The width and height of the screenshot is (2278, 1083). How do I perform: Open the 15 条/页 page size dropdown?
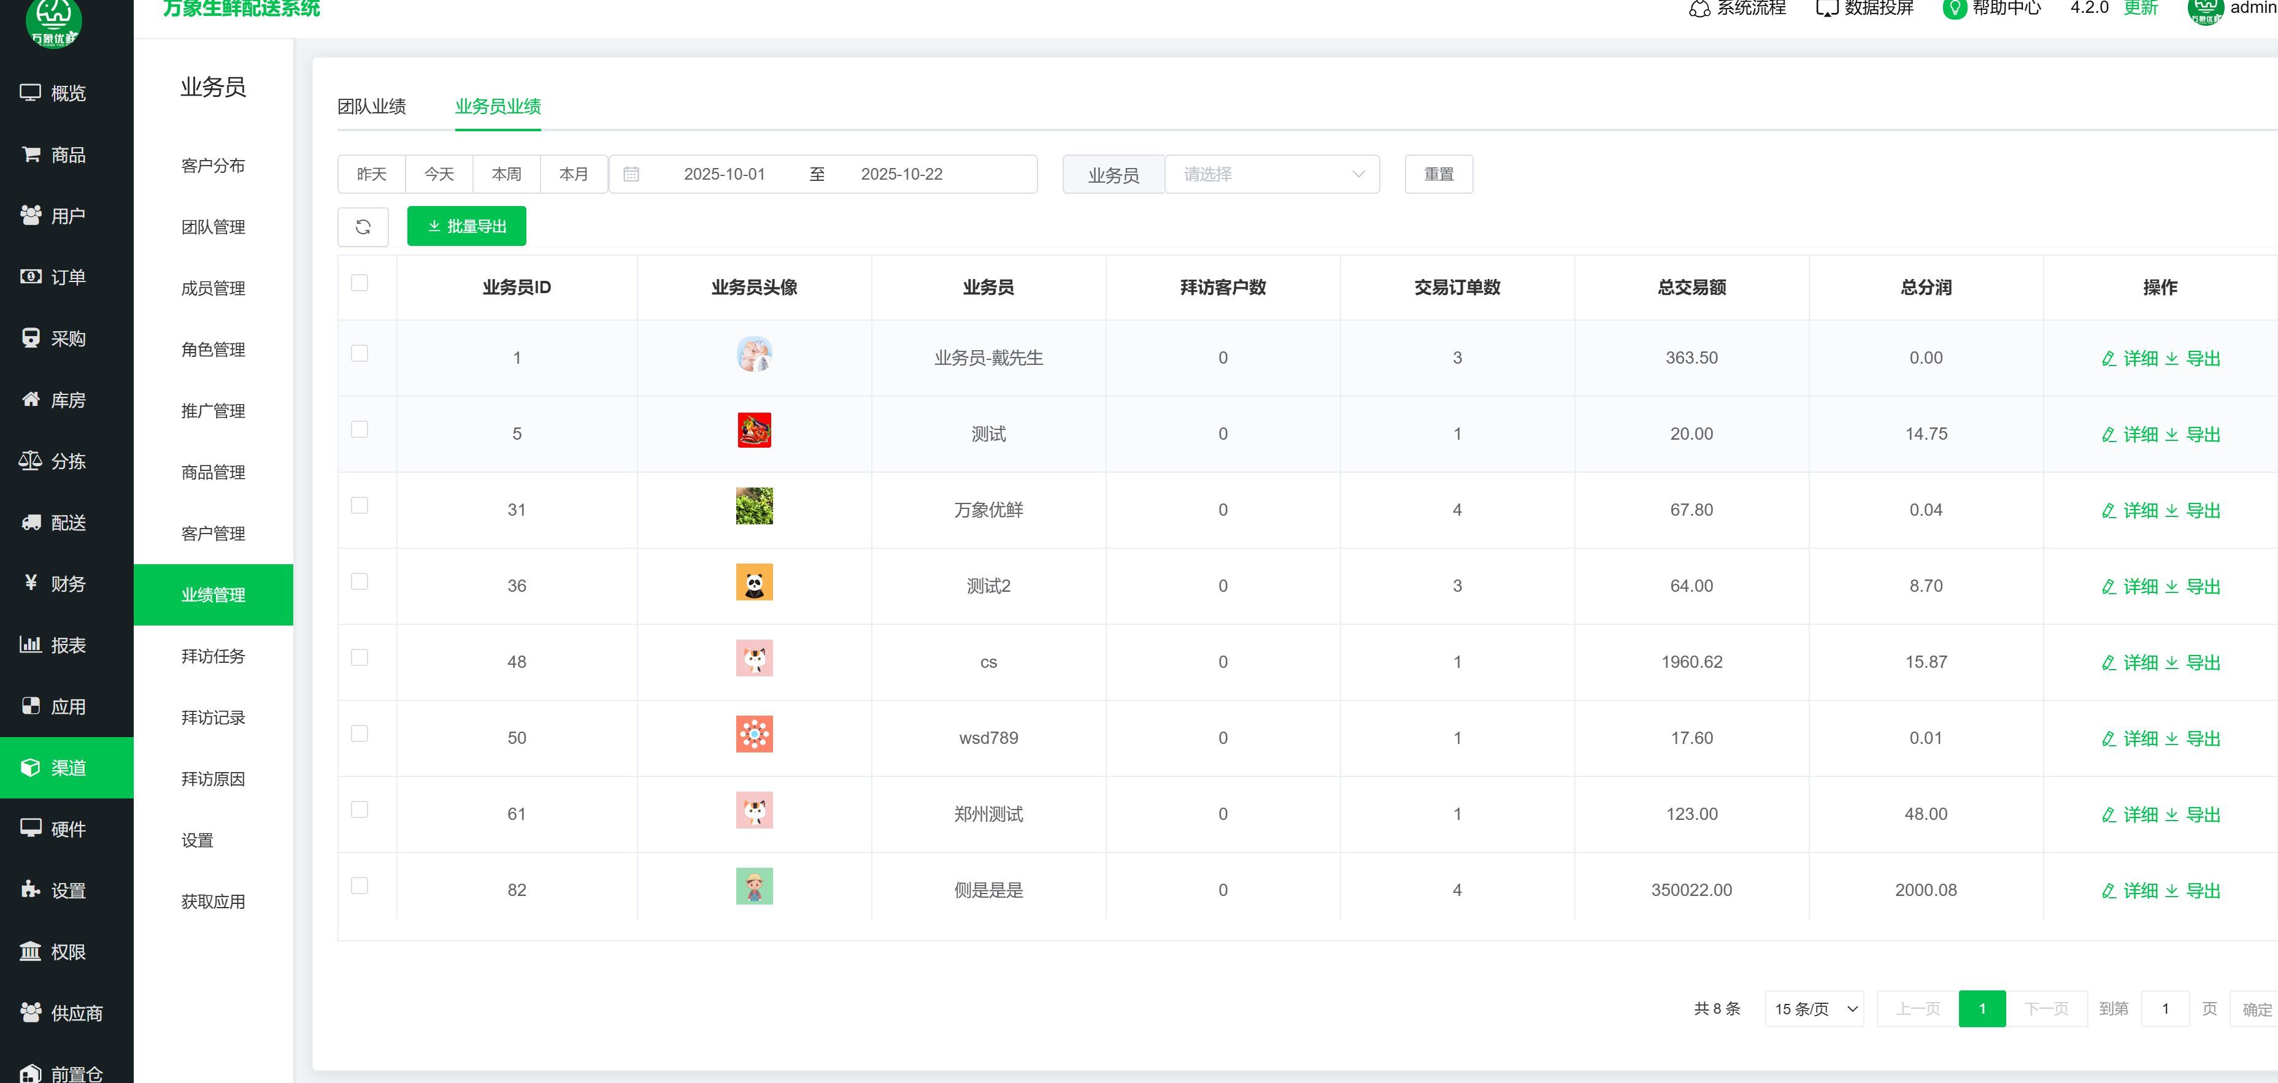coord(1814,1009)
